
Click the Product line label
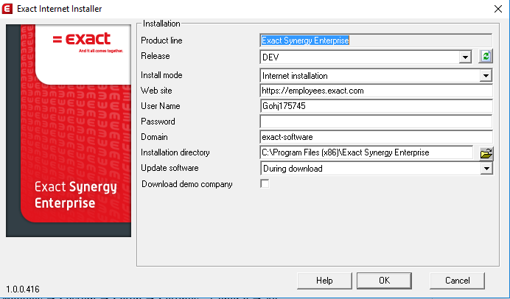point(161,41)
